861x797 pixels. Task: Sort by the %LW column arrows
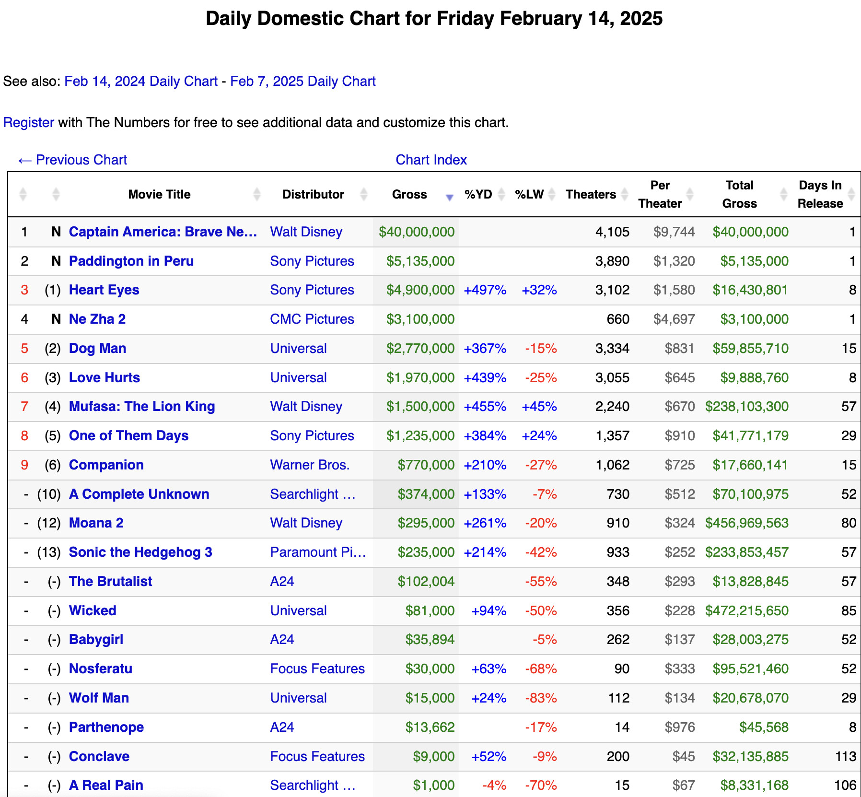click(x=552, y=194)
